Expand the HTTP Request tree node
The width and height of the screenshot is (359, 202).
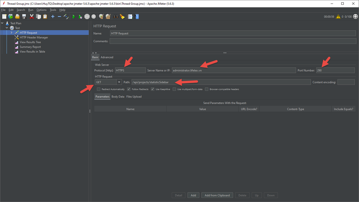pyautogui.click(x=11, y=33)
